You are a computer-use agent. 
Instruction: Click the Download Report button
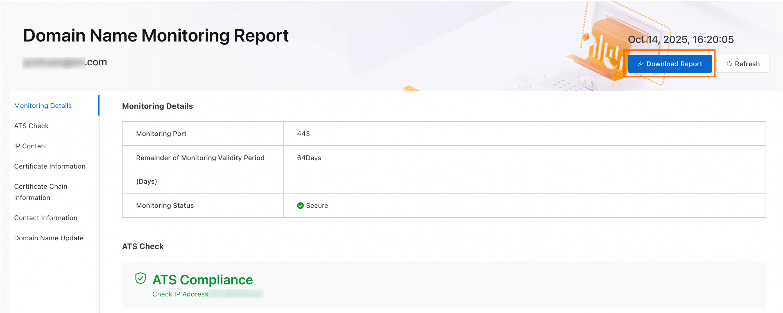669,64
